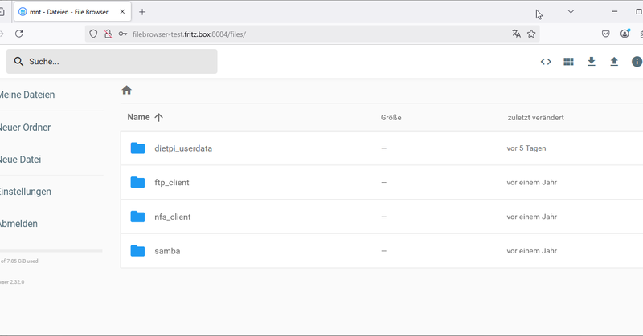643x336 pixels.
Task: Close the File Browser tab
Action: tap(122, 12)
